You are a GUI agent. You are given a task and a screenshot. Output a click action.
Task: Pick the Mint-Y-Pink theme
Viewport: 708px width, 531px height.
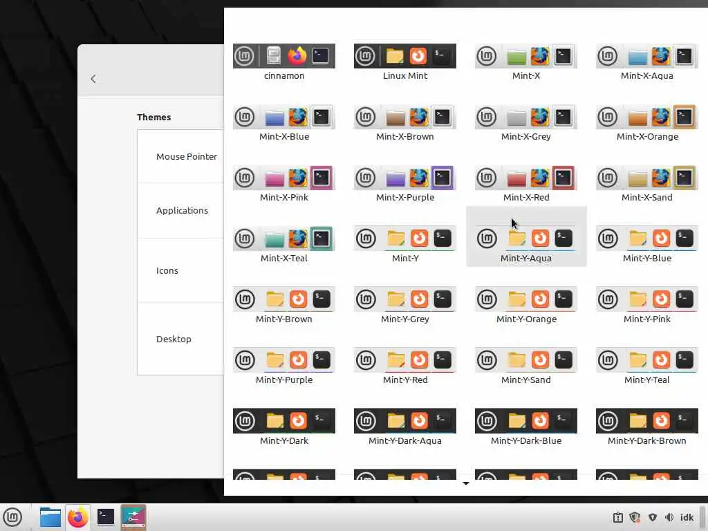coord(647,306)
